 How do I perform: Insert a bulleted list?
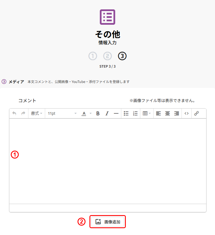click(x=126, y=113)
